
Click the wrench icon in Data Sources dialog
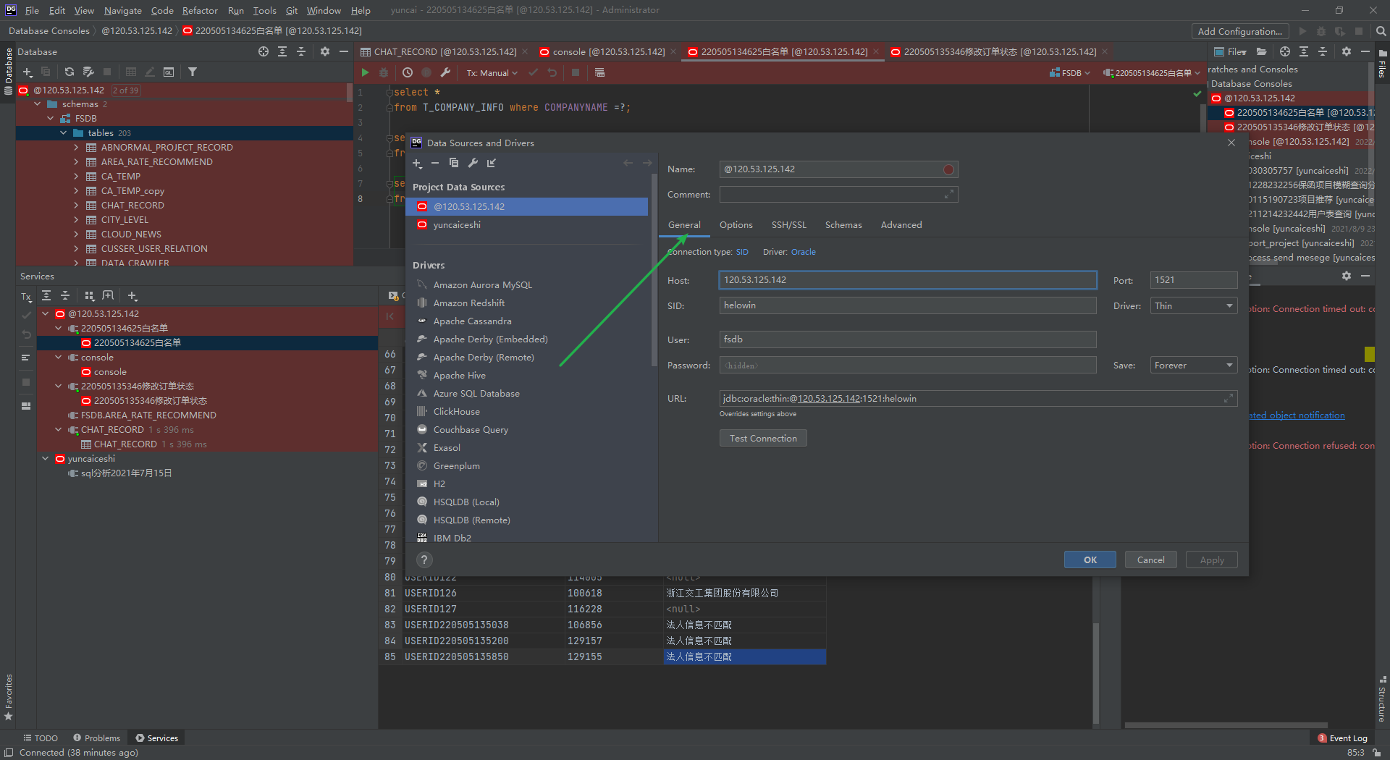pos(473,164)
